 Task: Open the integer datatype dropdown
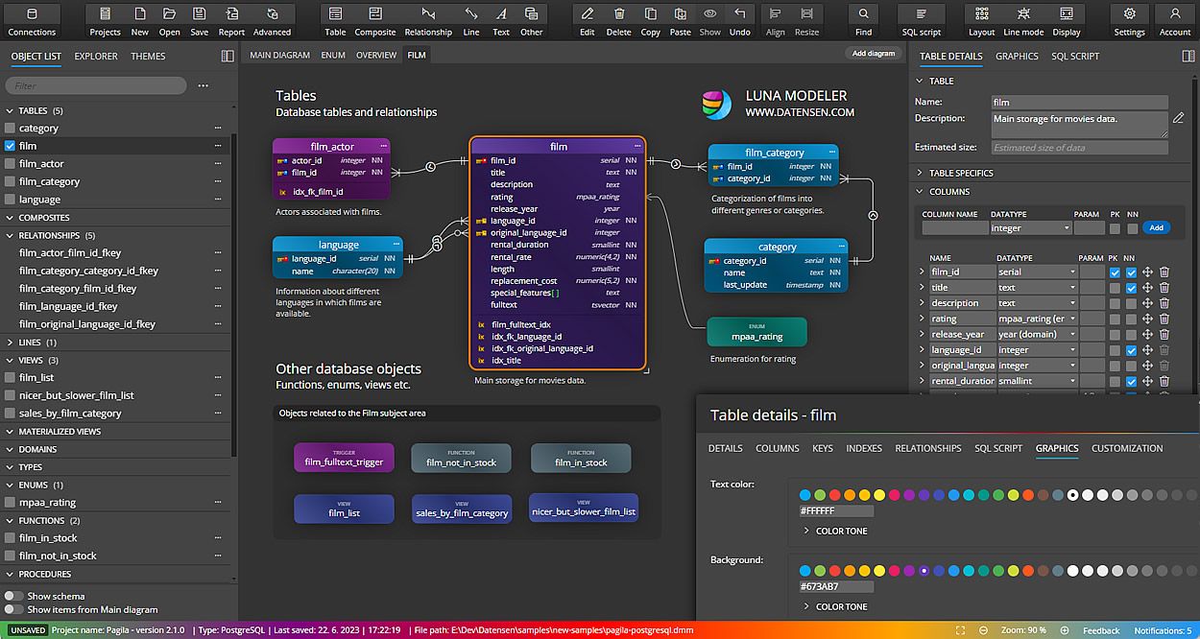pos(1030,227)
